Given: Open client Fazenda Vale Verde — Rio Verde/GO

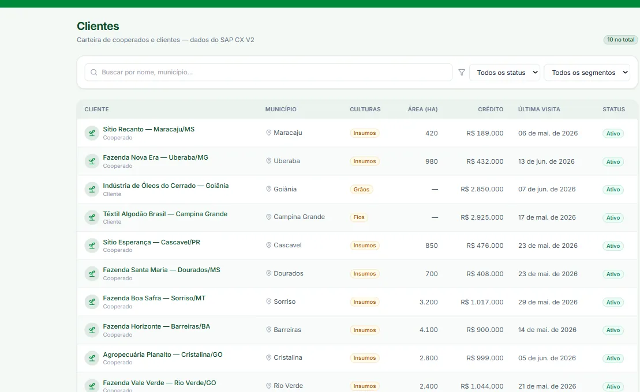Looking at the screenshot, I should point(159,383).
